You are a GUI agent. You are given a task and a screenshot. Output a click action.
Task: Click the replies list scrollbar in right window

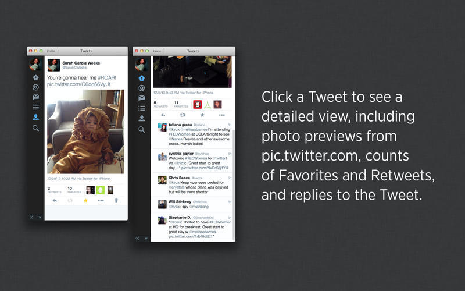(234, 184)
